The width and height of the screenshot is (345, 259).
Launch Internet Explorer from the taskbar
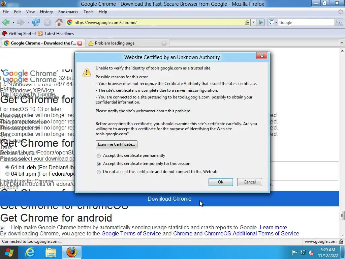coord(30,252)
